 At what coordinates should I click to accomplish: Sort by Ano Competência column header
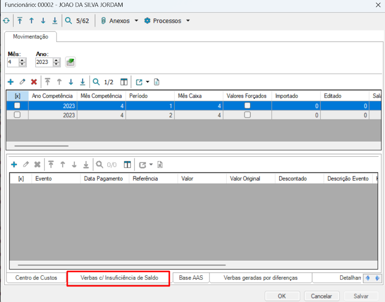[53, 96]
